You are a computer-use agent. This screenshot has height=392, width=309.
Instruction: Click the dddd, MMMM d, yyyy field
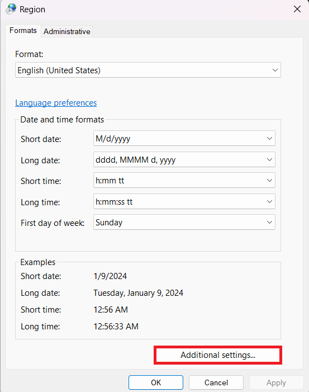184,159
